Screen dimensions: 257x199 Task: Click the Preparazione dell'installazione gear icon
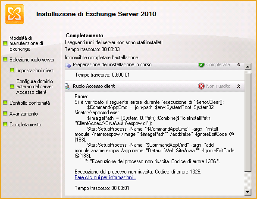(68, 65)
